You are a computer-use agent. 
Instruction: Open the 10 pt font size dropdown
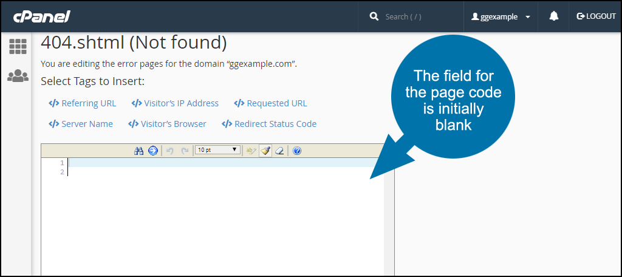click(x=217, y=150)
